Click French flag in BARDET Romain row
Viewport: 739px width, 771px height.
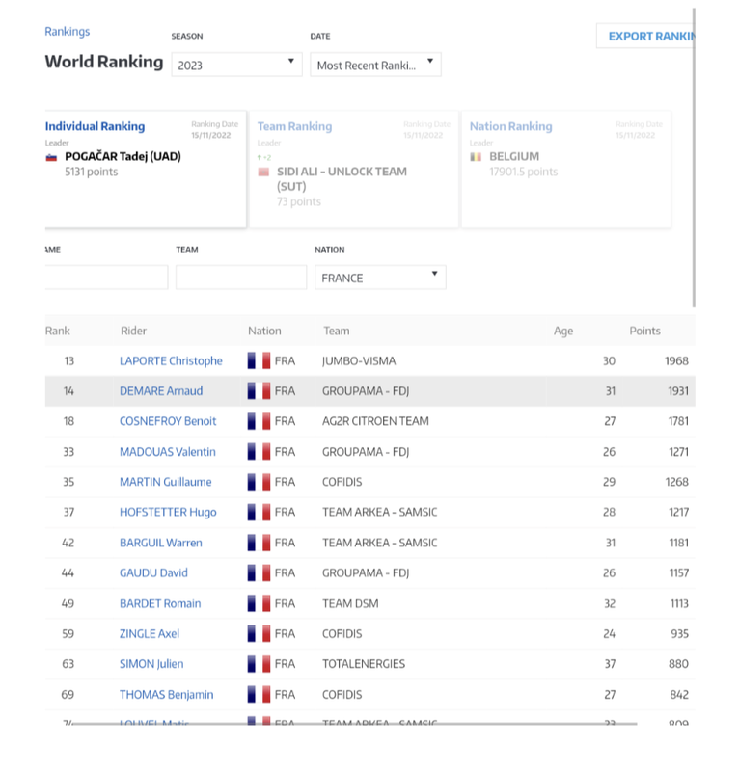[259, 603]
